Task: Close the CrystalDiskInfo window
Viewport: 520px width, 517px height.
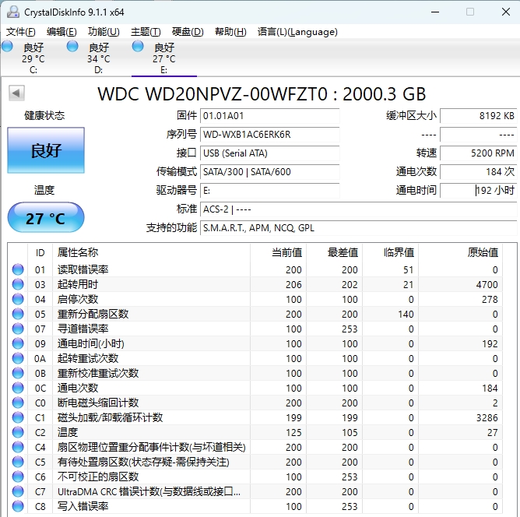Action: click(505, 12)
